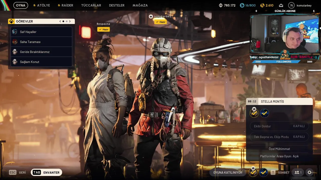The image size is (321, 180).
Task: Open SOHBET chat
Action: pyautogui.click(x=280, y=172)
